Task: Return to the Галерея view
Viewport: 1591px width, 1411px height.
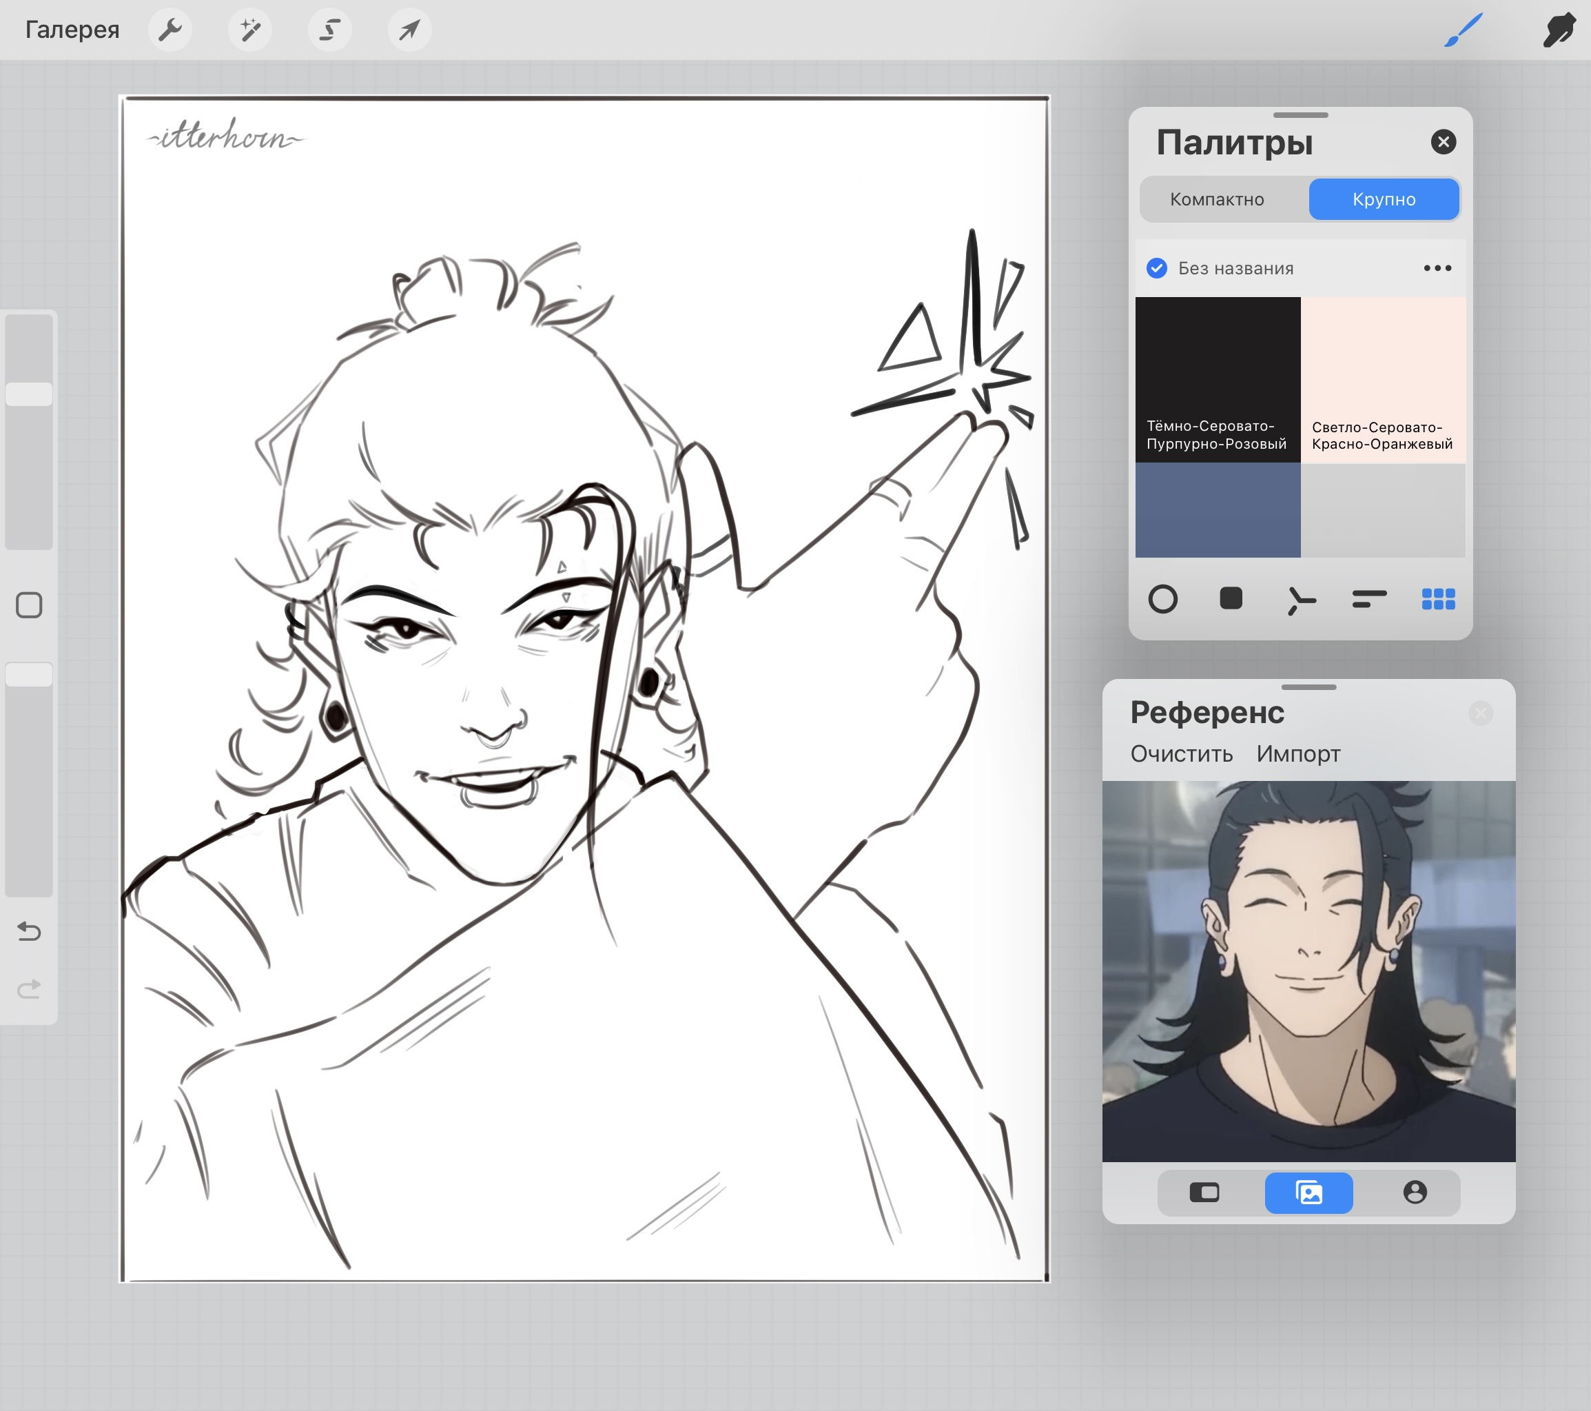Action: [x=72, y=30]
